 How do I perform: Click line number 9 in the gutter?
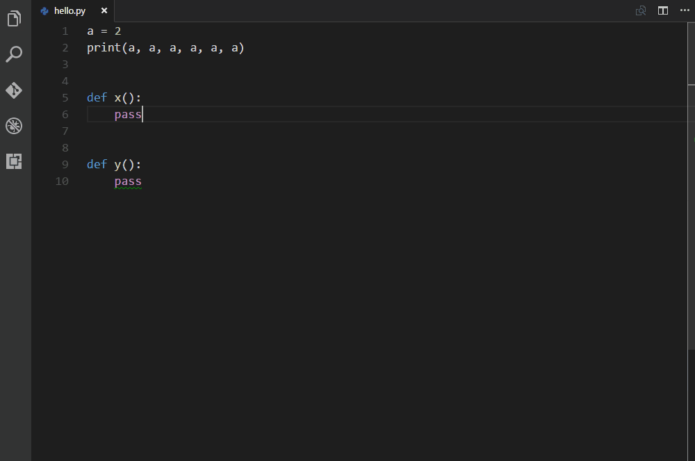(65, 164)
